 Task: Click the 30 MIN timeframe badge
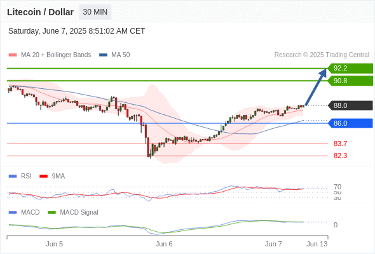point(95,12)
